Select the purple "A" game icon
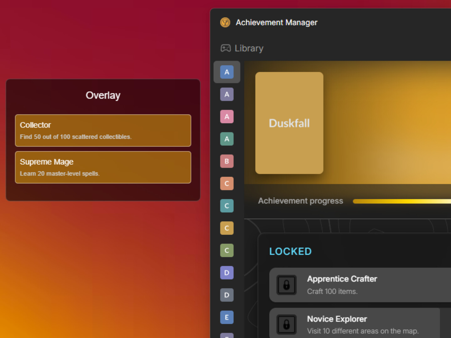 226,94
